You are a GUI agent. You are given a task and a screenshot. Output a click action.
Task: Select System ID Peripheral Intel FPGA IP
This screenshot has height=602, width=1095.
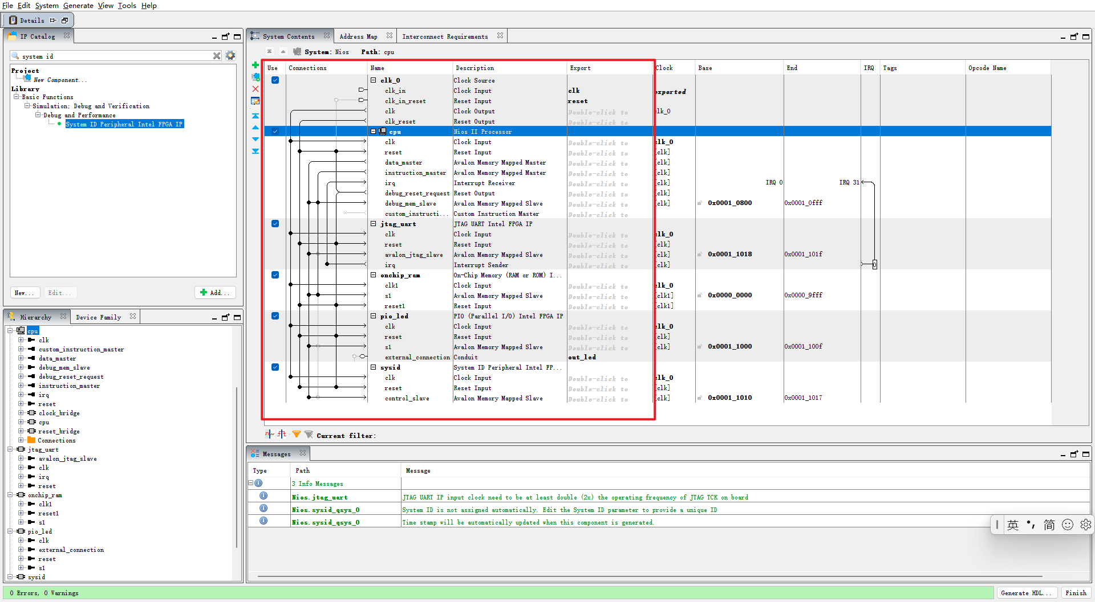coord(124,124)
